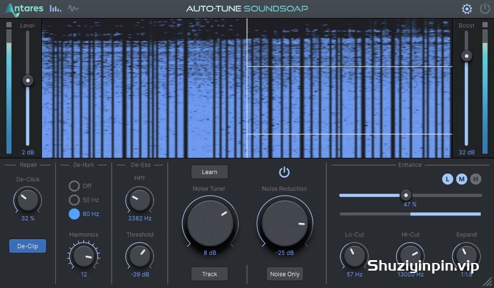Click the lower white line in spectrogram
The image size is (494, 288).
pyautogui.click(x=350, y=134)
